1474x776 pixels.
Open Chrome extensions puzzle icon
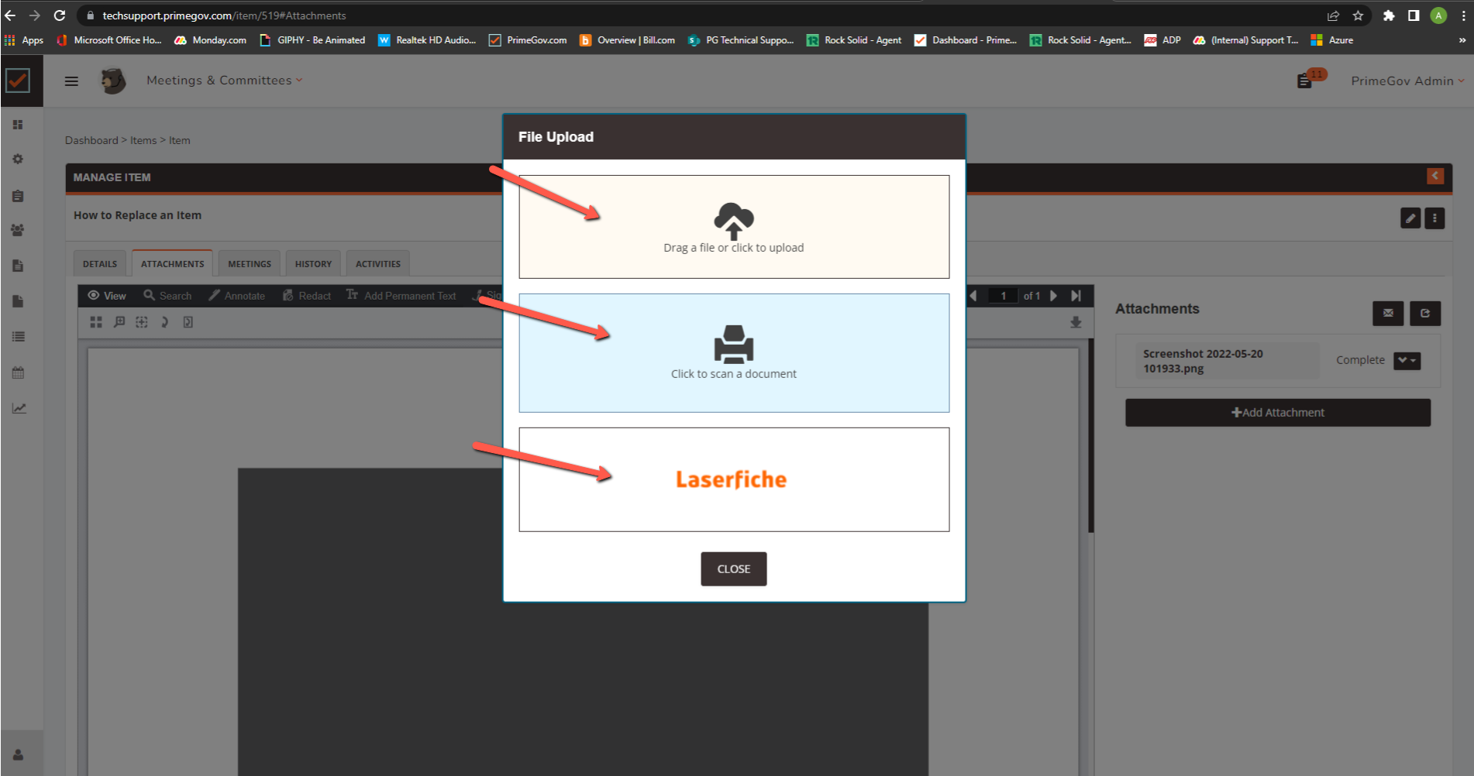click(1389, 15)
